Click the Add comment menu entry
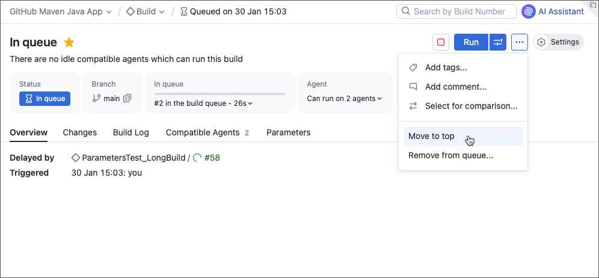Screen dimensions: 599x278 [455, 87]
